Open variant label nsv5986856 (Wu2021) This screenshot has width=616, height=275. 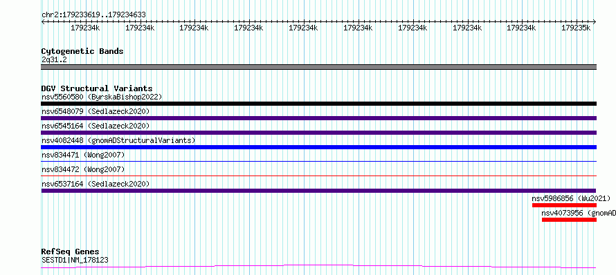pos(571,198)
